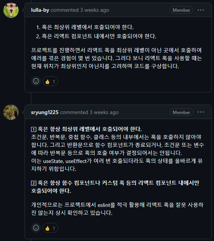Click the sryung1225 username link
The width and height of the screenshot is (214, 241).
click(45, 113)
